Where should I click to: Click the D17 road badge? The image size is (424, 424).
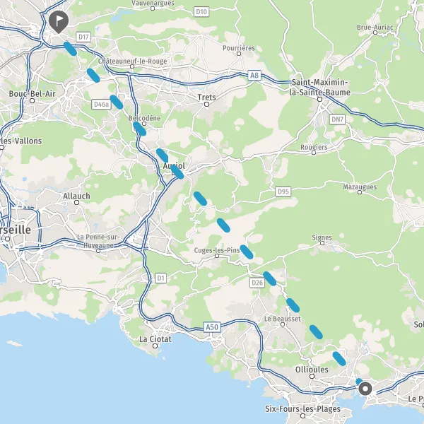[83, 37]
